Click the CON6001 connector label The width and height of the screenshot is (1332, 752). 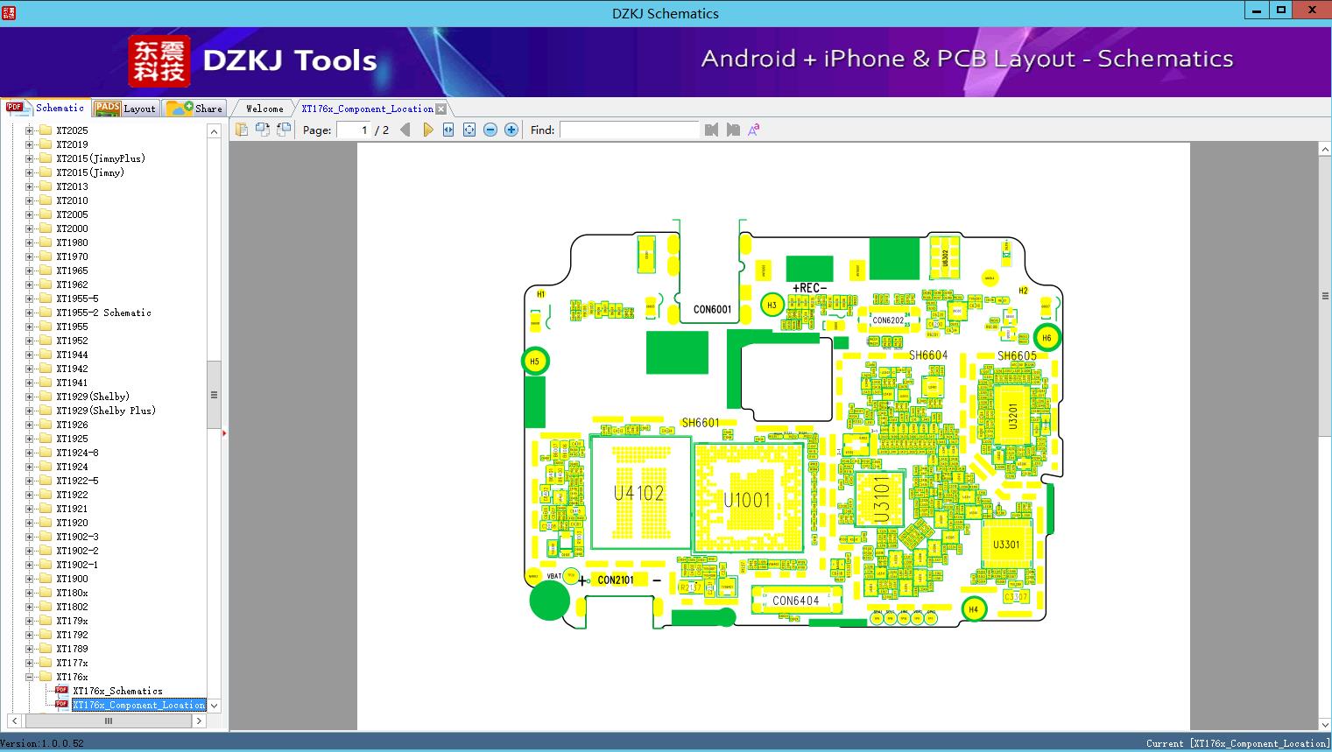pyautogui.click(x=712, y=309)
